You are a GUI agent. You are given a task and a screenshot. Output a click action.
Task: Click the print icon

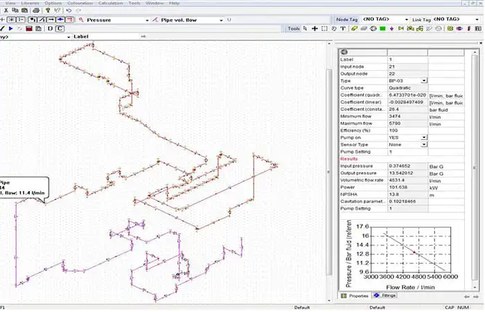coord(36,10)
